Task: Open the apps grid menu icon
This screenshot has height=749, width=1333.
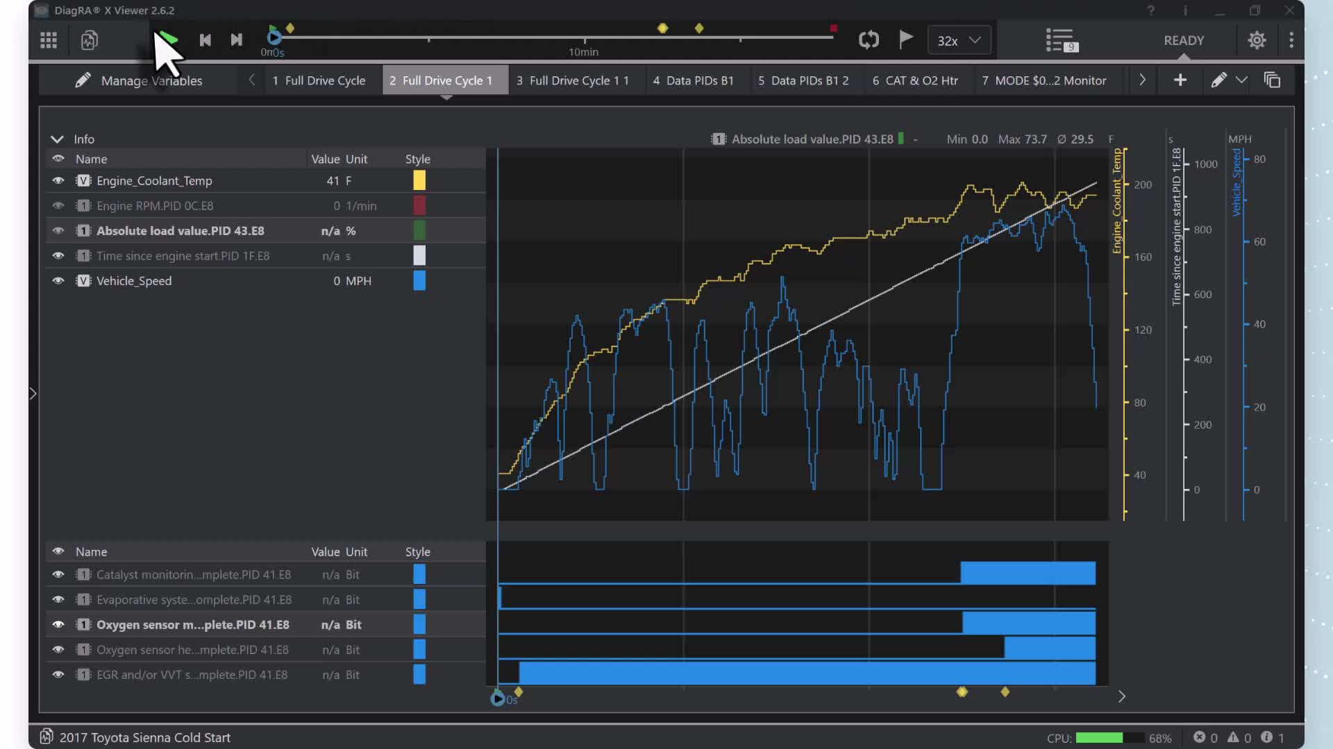Action: pyautogui.click(x=49, y=40)
